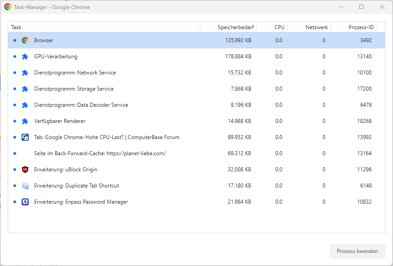The height and width of the screenshot is (266, 393).
Task: Click process ID 13164
Action: click(x=364, y=153)
